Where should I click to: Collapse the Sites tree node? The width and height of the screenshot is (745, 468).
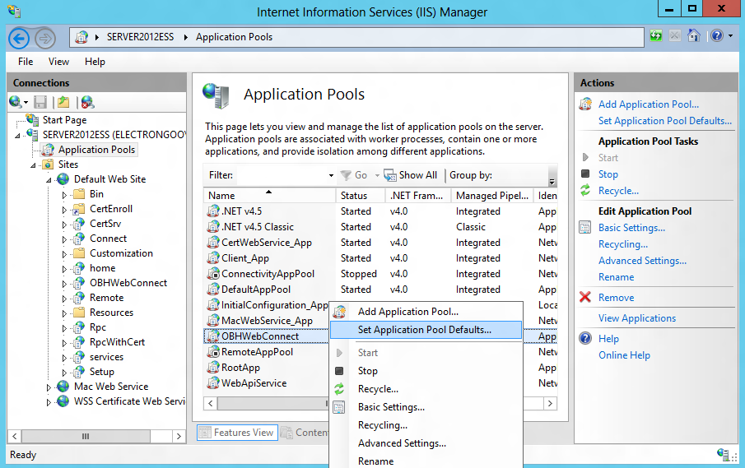(33, 165)
